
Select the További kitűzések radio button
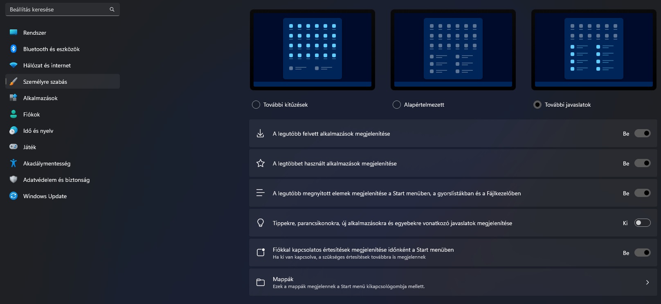pos(256,105)
